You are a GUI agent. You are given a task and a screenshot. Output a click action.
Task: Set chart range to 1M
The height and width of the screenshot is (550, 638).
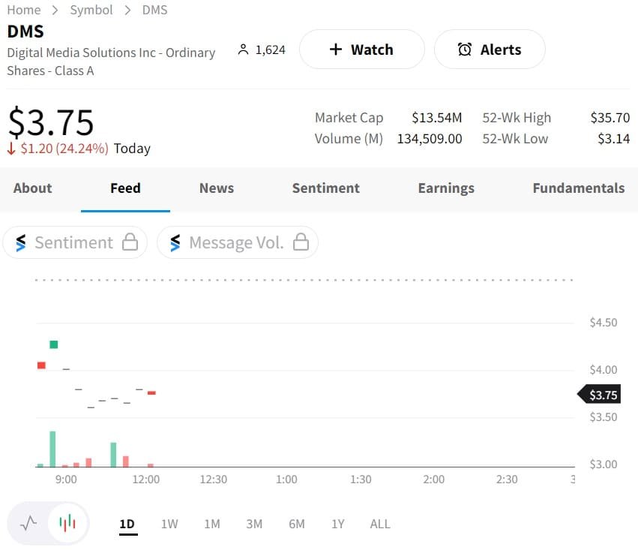coord(212,524)
